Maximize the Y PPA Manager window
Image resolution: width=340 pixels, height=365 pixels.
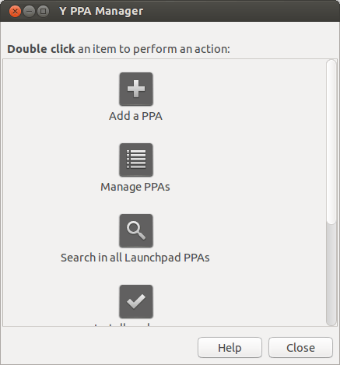click(43, 12)
